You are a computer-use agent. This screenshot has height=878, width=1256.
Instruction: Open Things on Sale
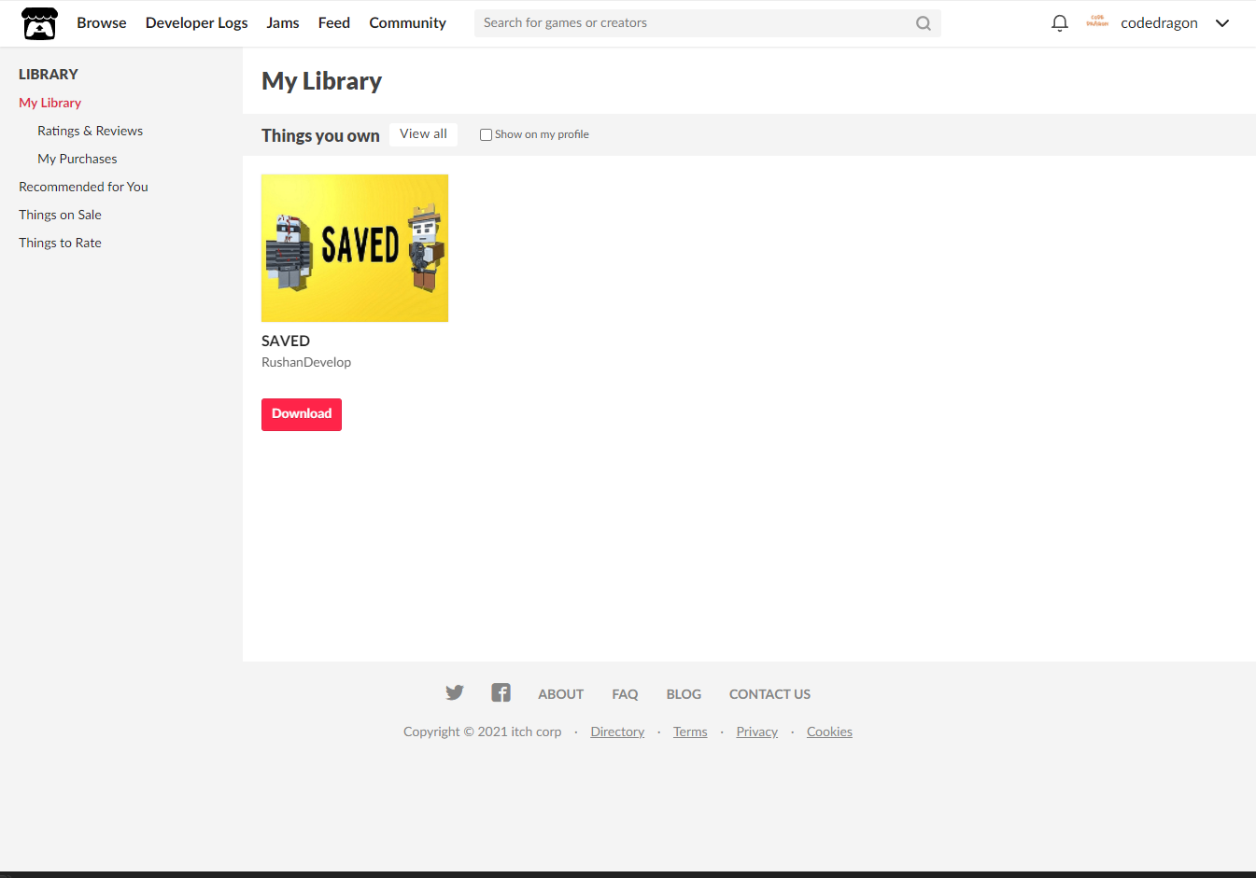pos(60,215)
